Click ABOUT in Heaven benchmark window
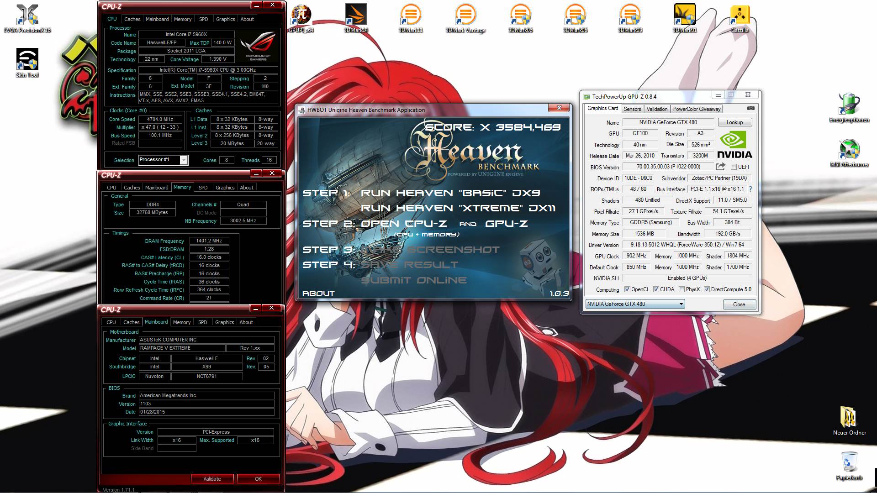The height and width of the screenshot is (493, 877). coord(318,294)
